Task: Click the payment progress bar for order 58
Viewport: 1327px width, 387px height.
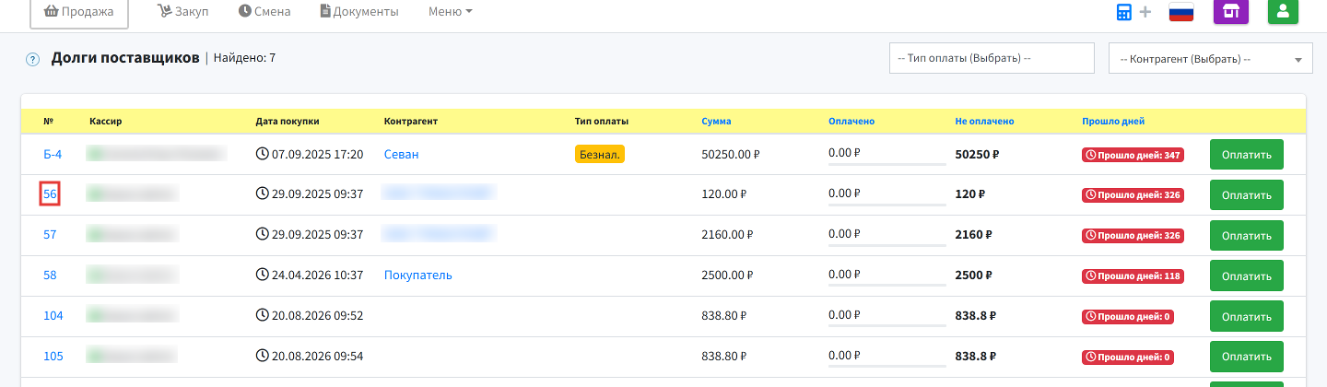Action: 887,285
